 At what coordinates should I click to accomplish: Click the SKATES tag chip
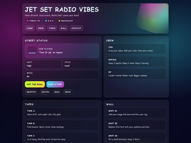pos(45,92)
